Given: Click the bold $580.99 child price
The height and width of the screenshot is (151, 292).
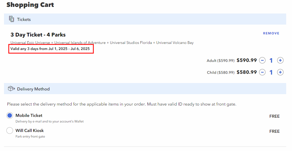Looking at the screenshot, I should point(247,72).
